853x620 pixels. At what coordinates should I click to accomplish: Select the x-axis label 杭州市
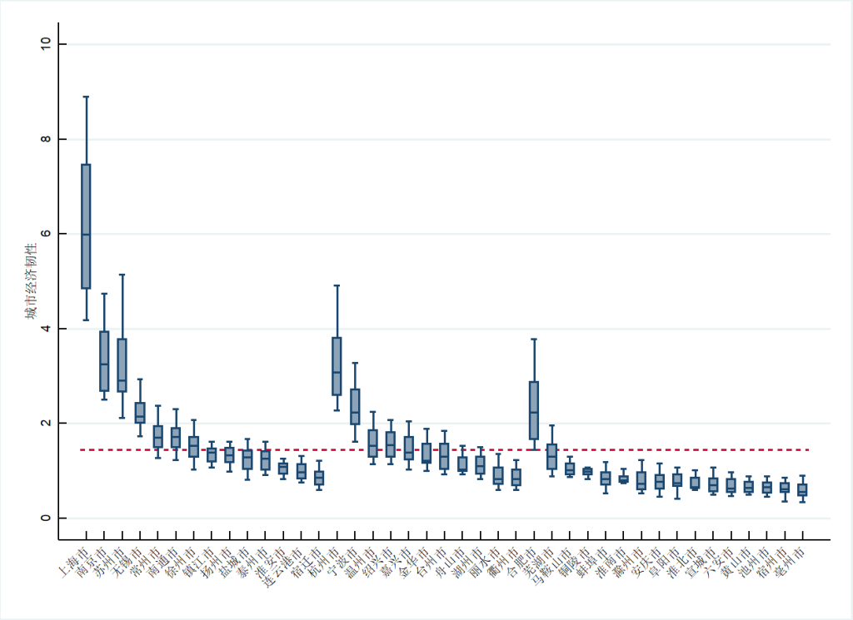[325, 563]
